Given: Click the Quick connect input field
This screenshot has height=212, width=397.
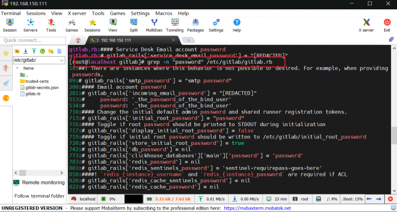Looking at the screenshot, I should click(33, 40).
